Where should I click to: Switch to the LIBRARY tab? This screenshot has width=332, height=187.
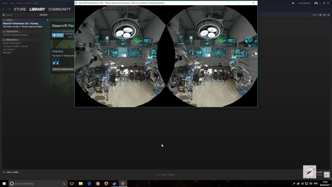(x=37, y=9)
